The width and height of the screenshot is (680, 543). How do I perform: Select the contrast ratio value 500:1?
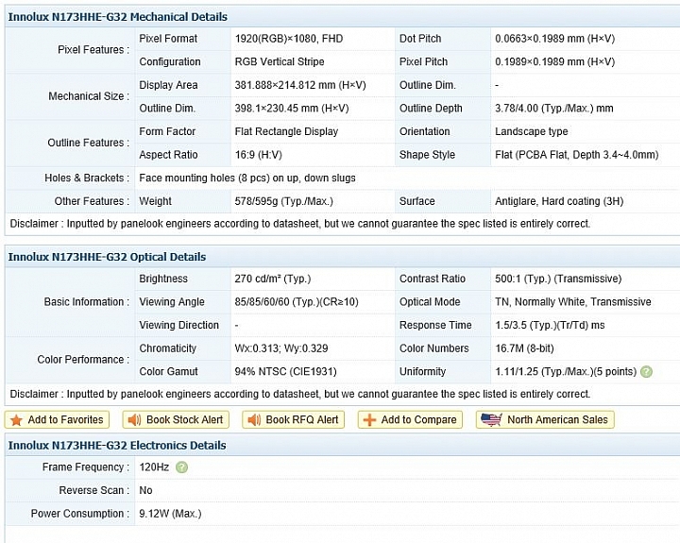click(x=558, y=279)
